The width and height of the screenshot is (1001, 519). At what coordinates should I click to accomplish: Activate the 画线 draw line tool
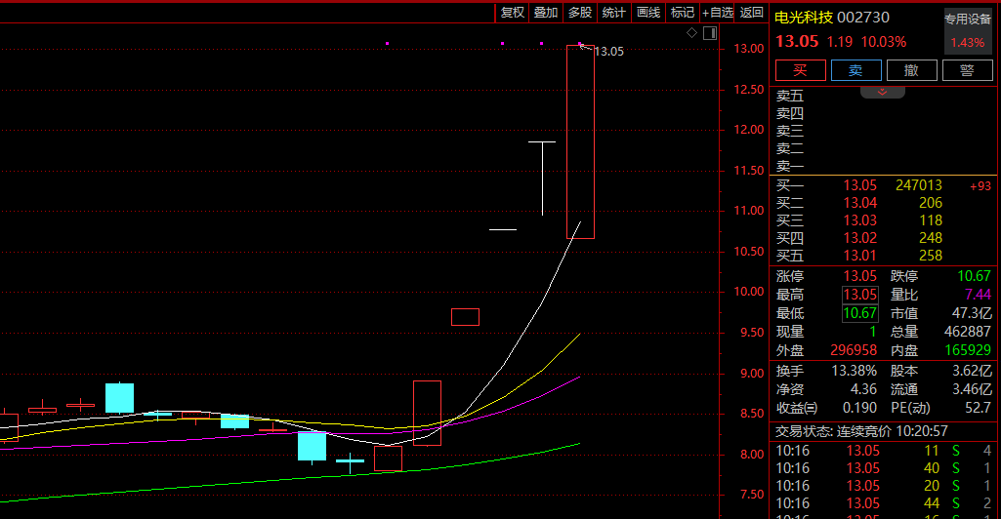[x=648, y=13]
